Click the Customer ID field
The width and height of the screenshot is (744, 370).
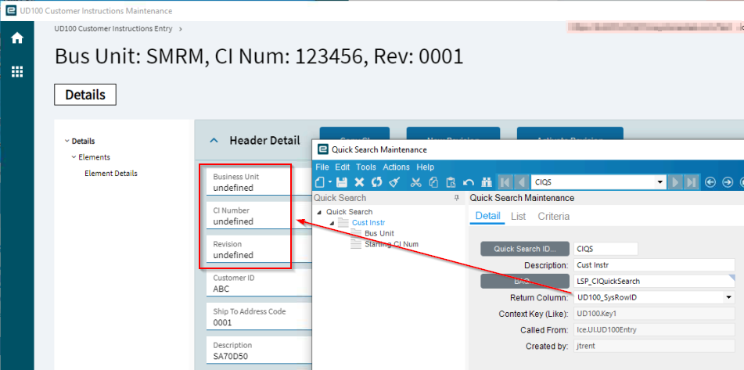(x=259, y=283)
